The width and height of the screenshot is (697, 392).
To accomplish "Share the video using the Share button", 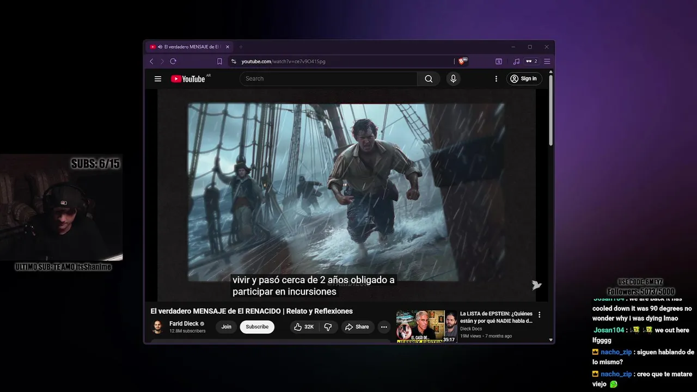I will pyautogui.click(x=357, y=327).
